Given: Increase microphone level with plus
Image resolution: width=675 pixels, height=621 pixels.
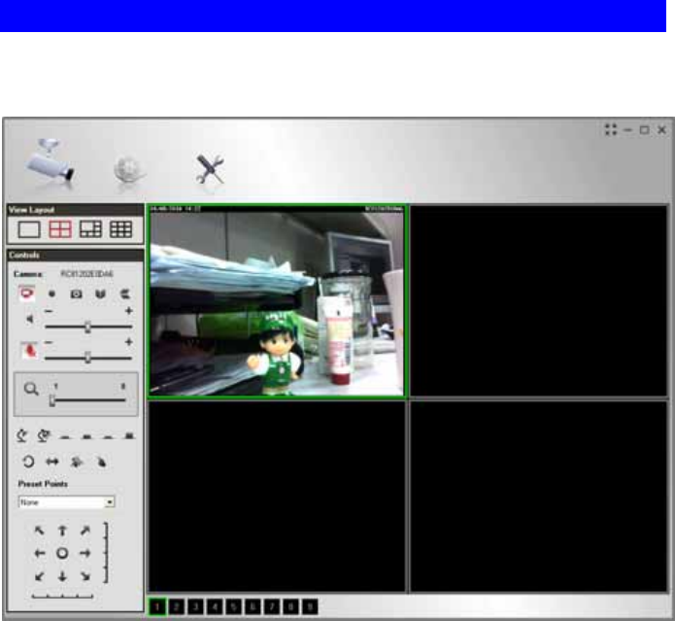Looking at the screenshot, I should pyautogui.click(x=128, y=342).
